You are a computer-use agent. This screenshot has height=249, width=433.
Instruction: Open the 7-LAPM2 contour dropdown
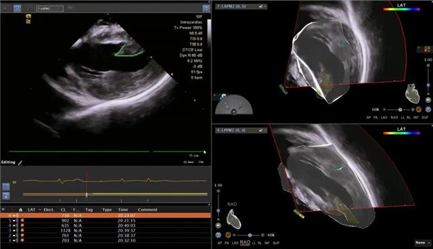pos(49,9)
